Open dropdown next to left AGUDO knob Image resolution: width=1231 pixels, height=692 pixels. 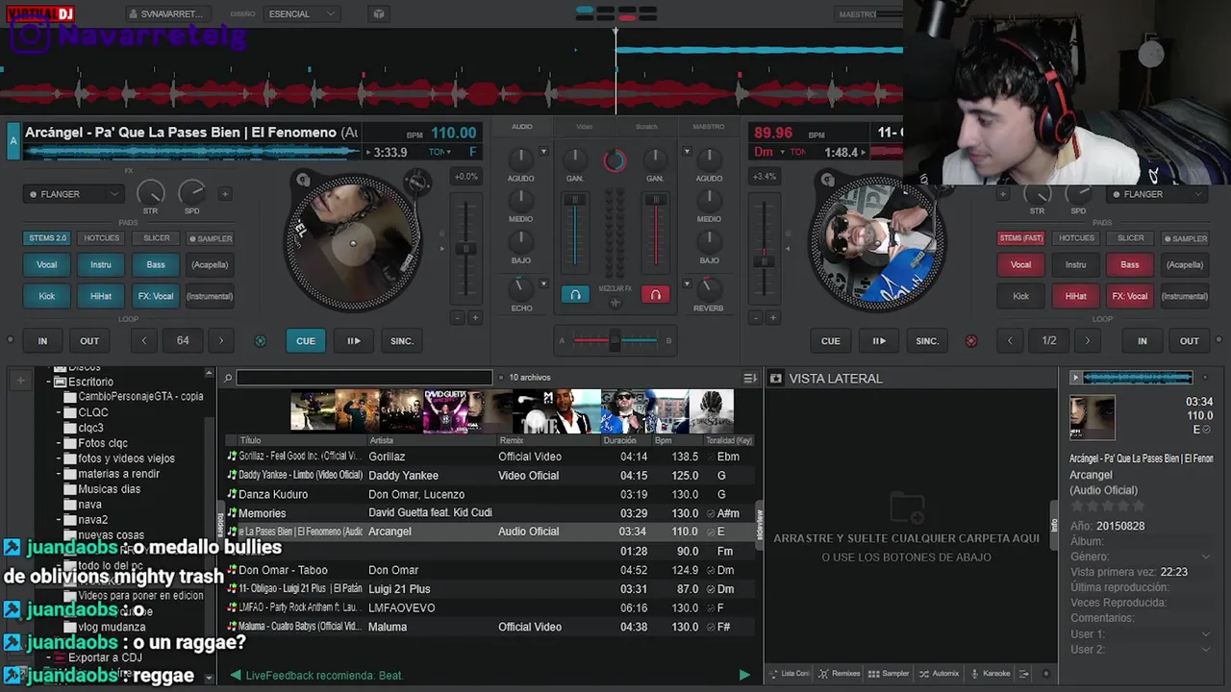543,151
